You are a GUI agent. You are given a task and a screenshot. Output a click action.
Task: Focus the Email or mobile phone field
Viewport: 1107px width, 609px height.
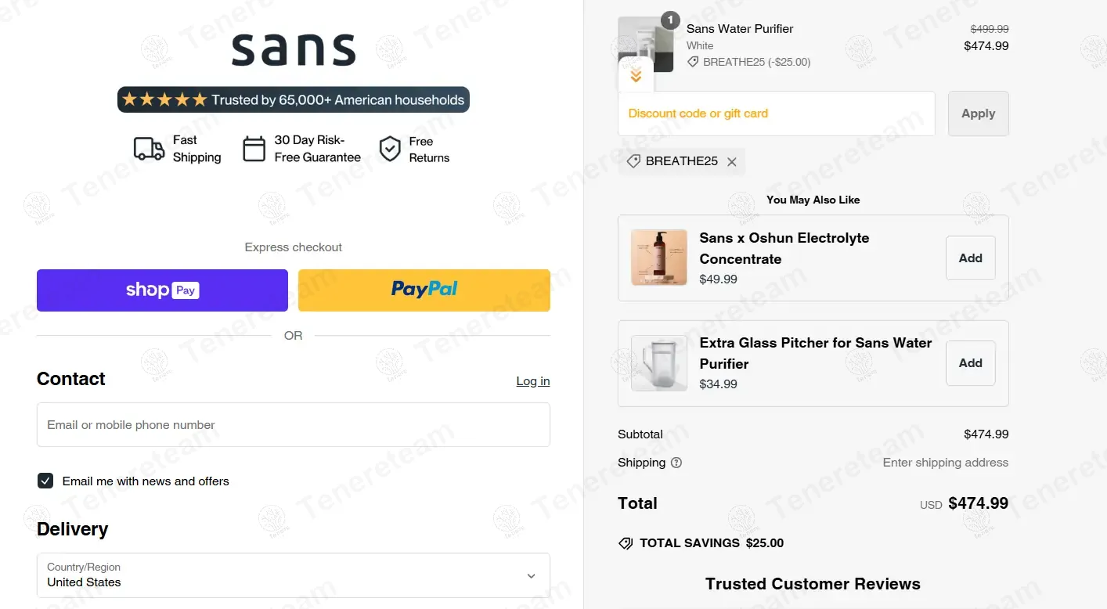coord(294,425)
